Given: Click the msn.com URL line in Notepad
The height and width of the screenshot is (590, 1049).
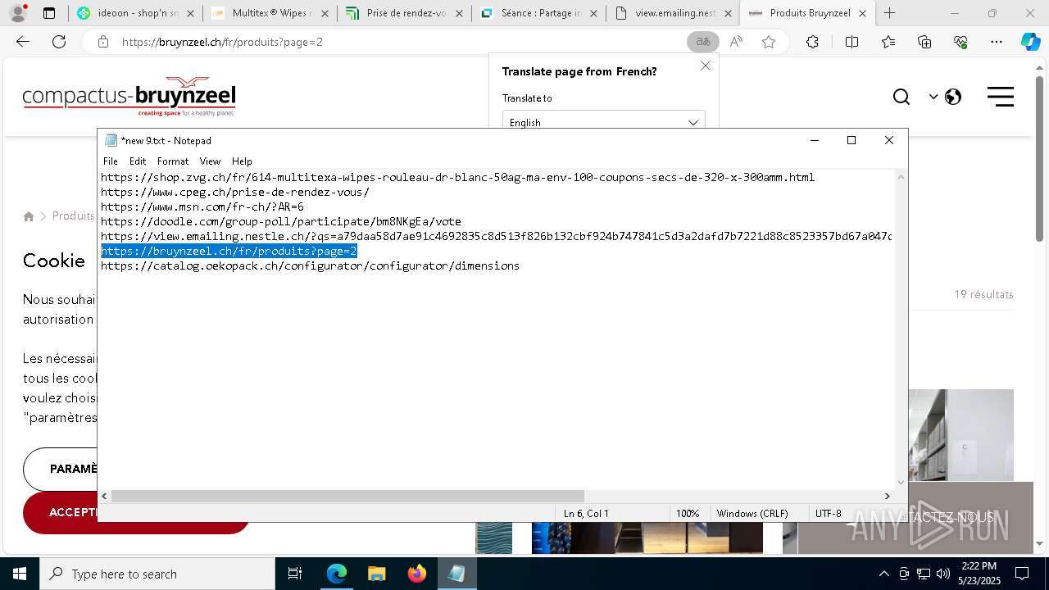Looking at the screenshot, I should point(202,206).
